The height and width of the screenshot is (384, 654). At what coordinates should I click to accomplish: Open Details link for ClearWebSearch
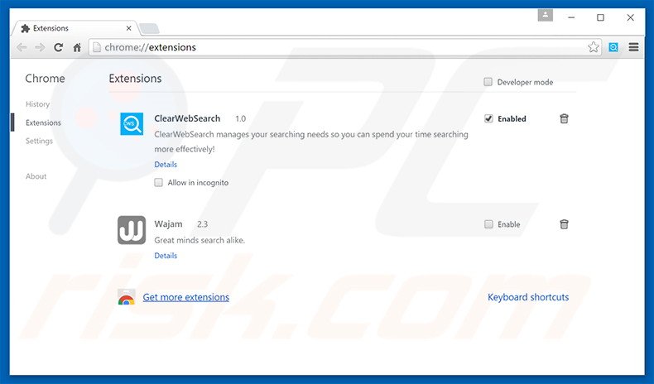[x=166, y=165]
